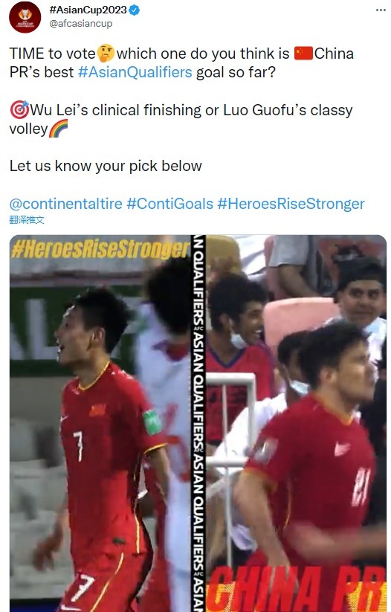
Task: Open the AFC Asian Cup profile avatar
Action: click(25, 17)
